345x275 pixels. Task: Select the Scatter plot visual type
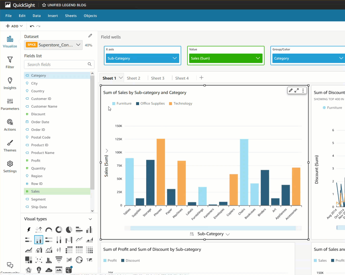coord(39,260)
